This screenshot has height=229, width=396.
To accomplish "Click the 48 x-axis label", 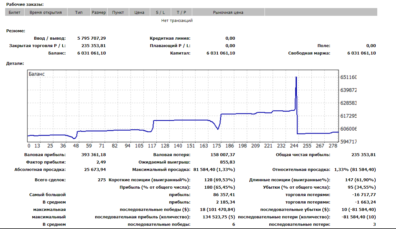I will tap(76, 146).
